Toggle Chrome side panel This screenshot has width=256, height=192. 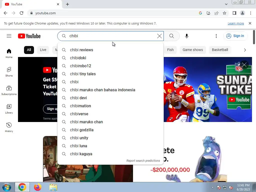[234, 13]
